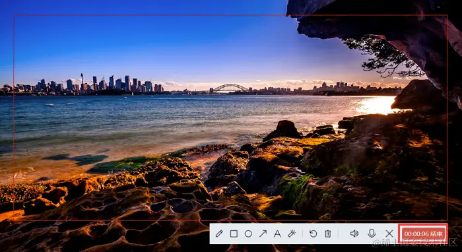The width and height of the screenshot is (462, 252).
Task: Cancel recording with the X icon
Action: [389, 234]
